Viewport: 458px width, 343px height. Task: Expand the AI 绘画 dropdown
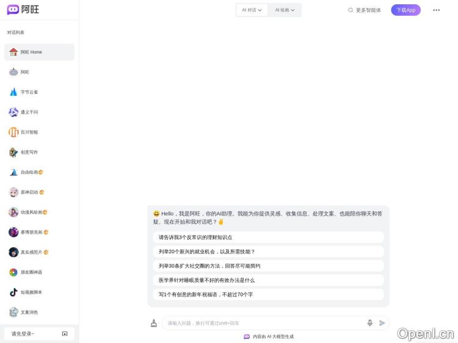click(x=285, y=10)
